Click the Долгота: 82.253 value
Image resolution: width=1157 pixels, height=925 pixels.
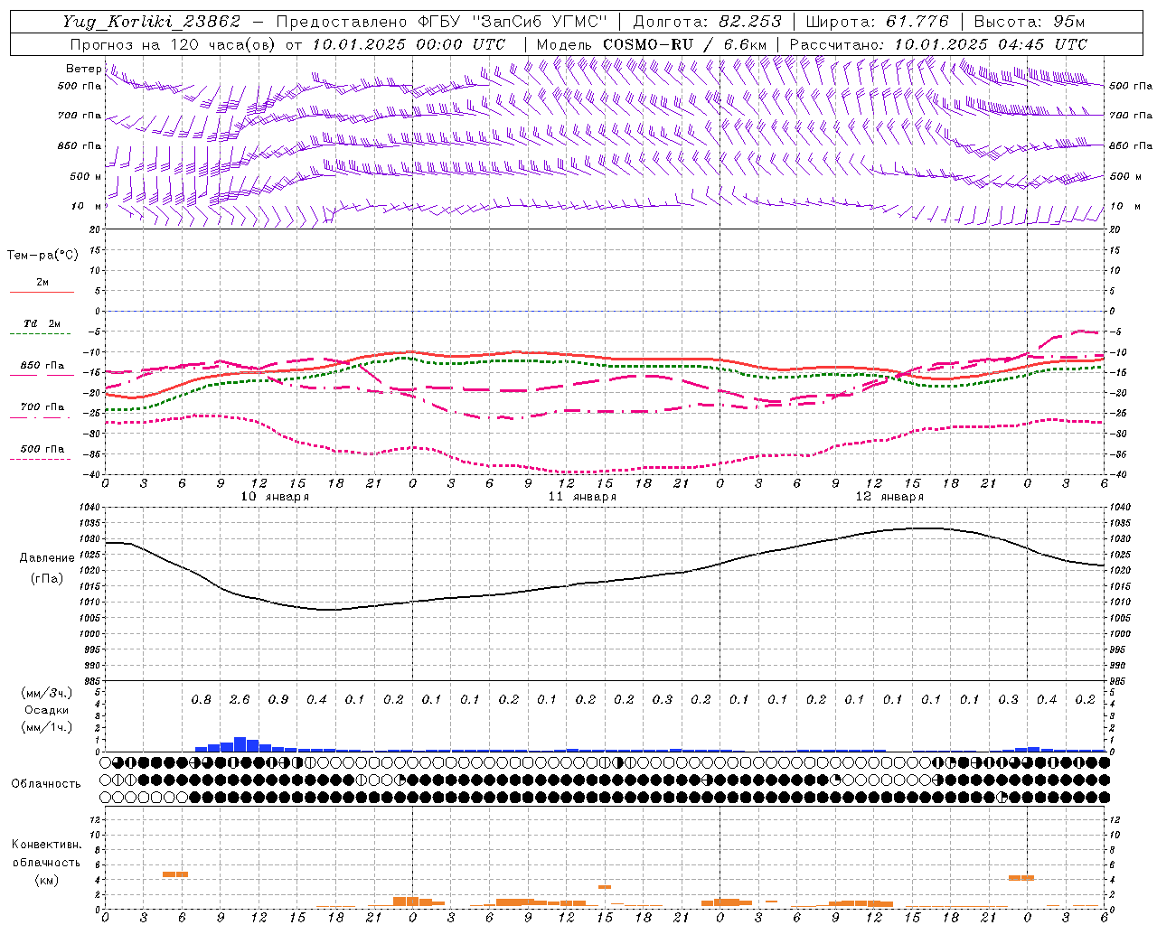[708, 22]
